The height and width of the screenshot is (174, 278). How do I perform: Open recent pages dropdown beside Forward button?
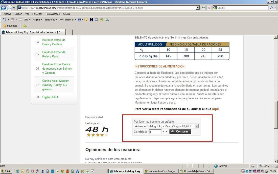pos(14,8)
